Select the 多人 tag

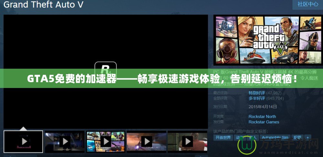tap(252, 137)
